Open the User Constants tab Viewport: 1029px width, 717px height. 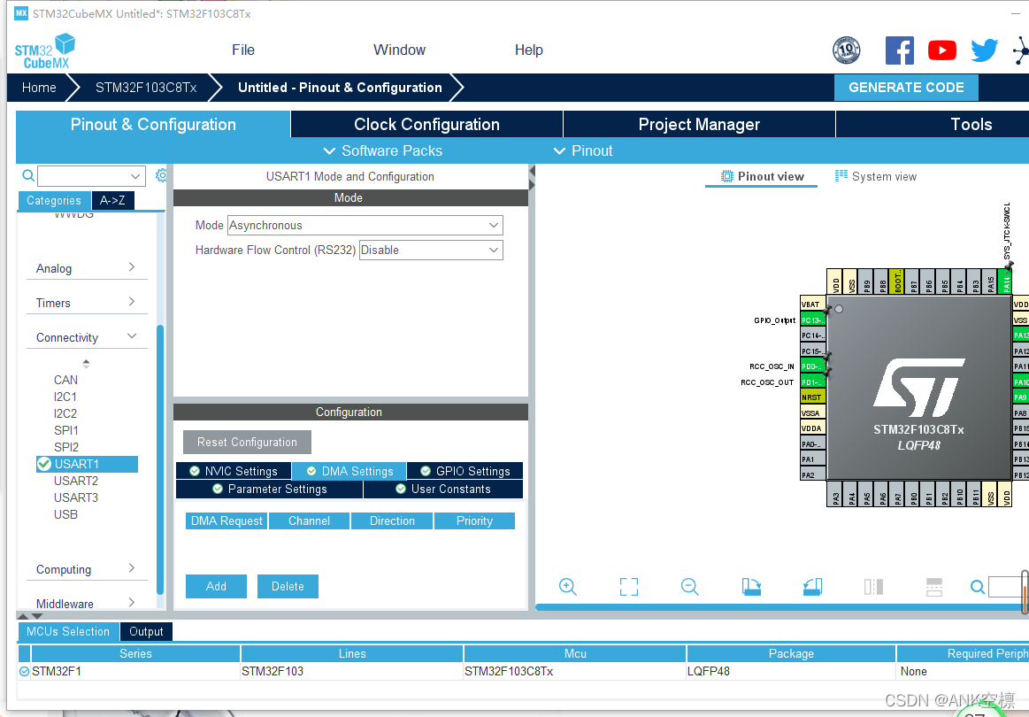(443, 490)
